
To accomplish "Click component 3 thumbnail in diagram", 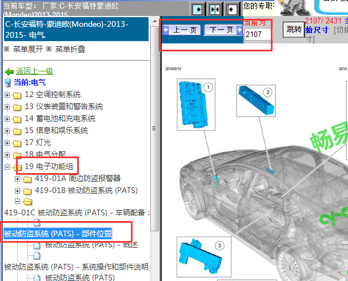I will click(204, 257).
